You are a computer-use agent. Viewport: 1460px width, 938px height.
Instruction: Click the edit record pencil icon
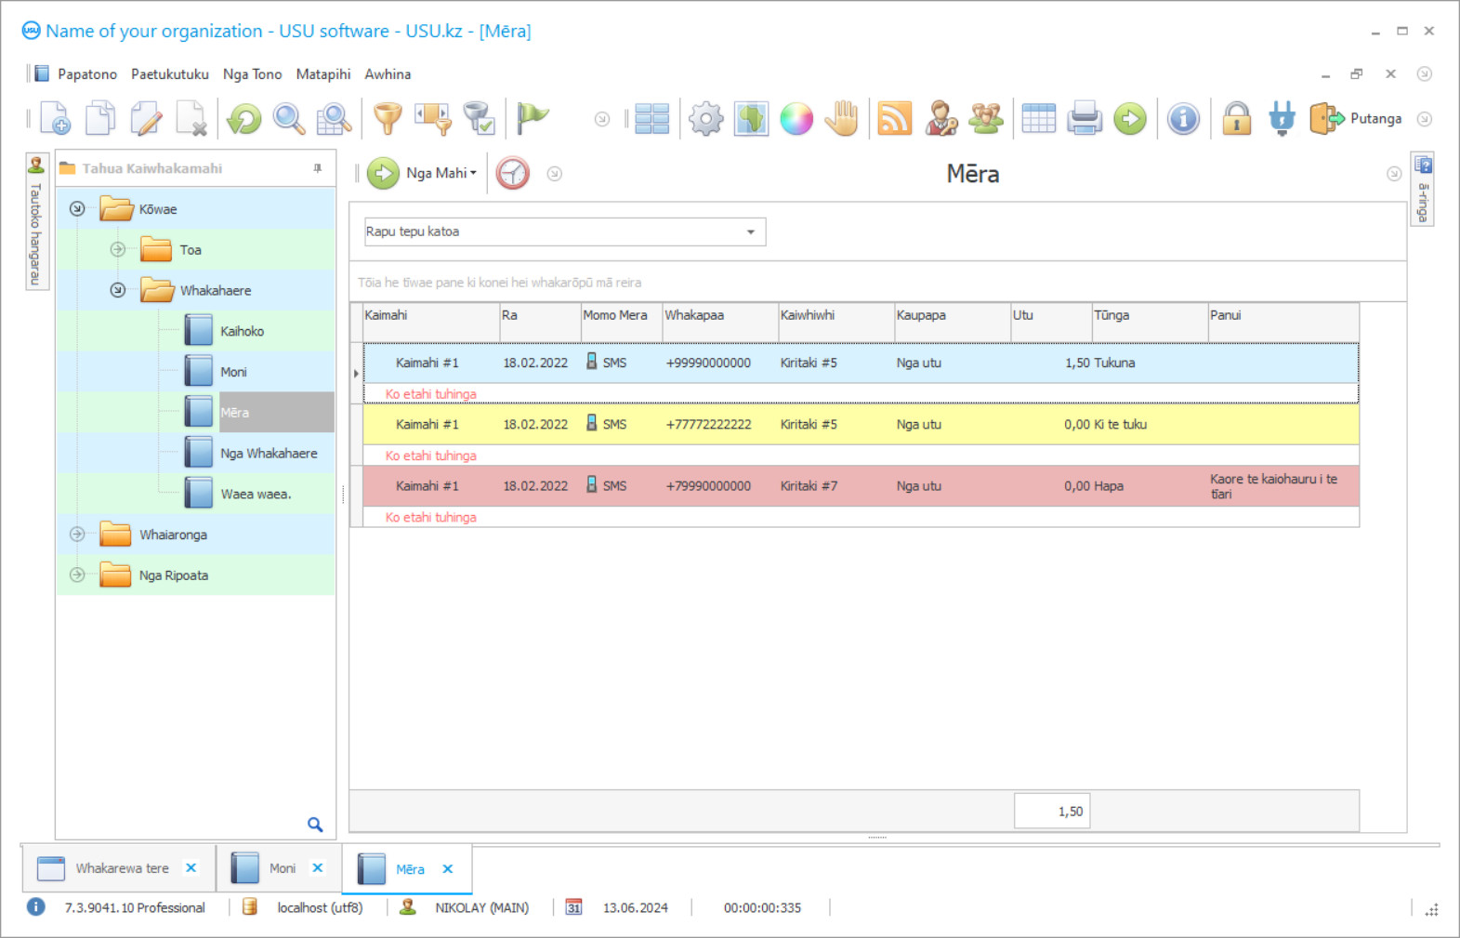(146, 119)
